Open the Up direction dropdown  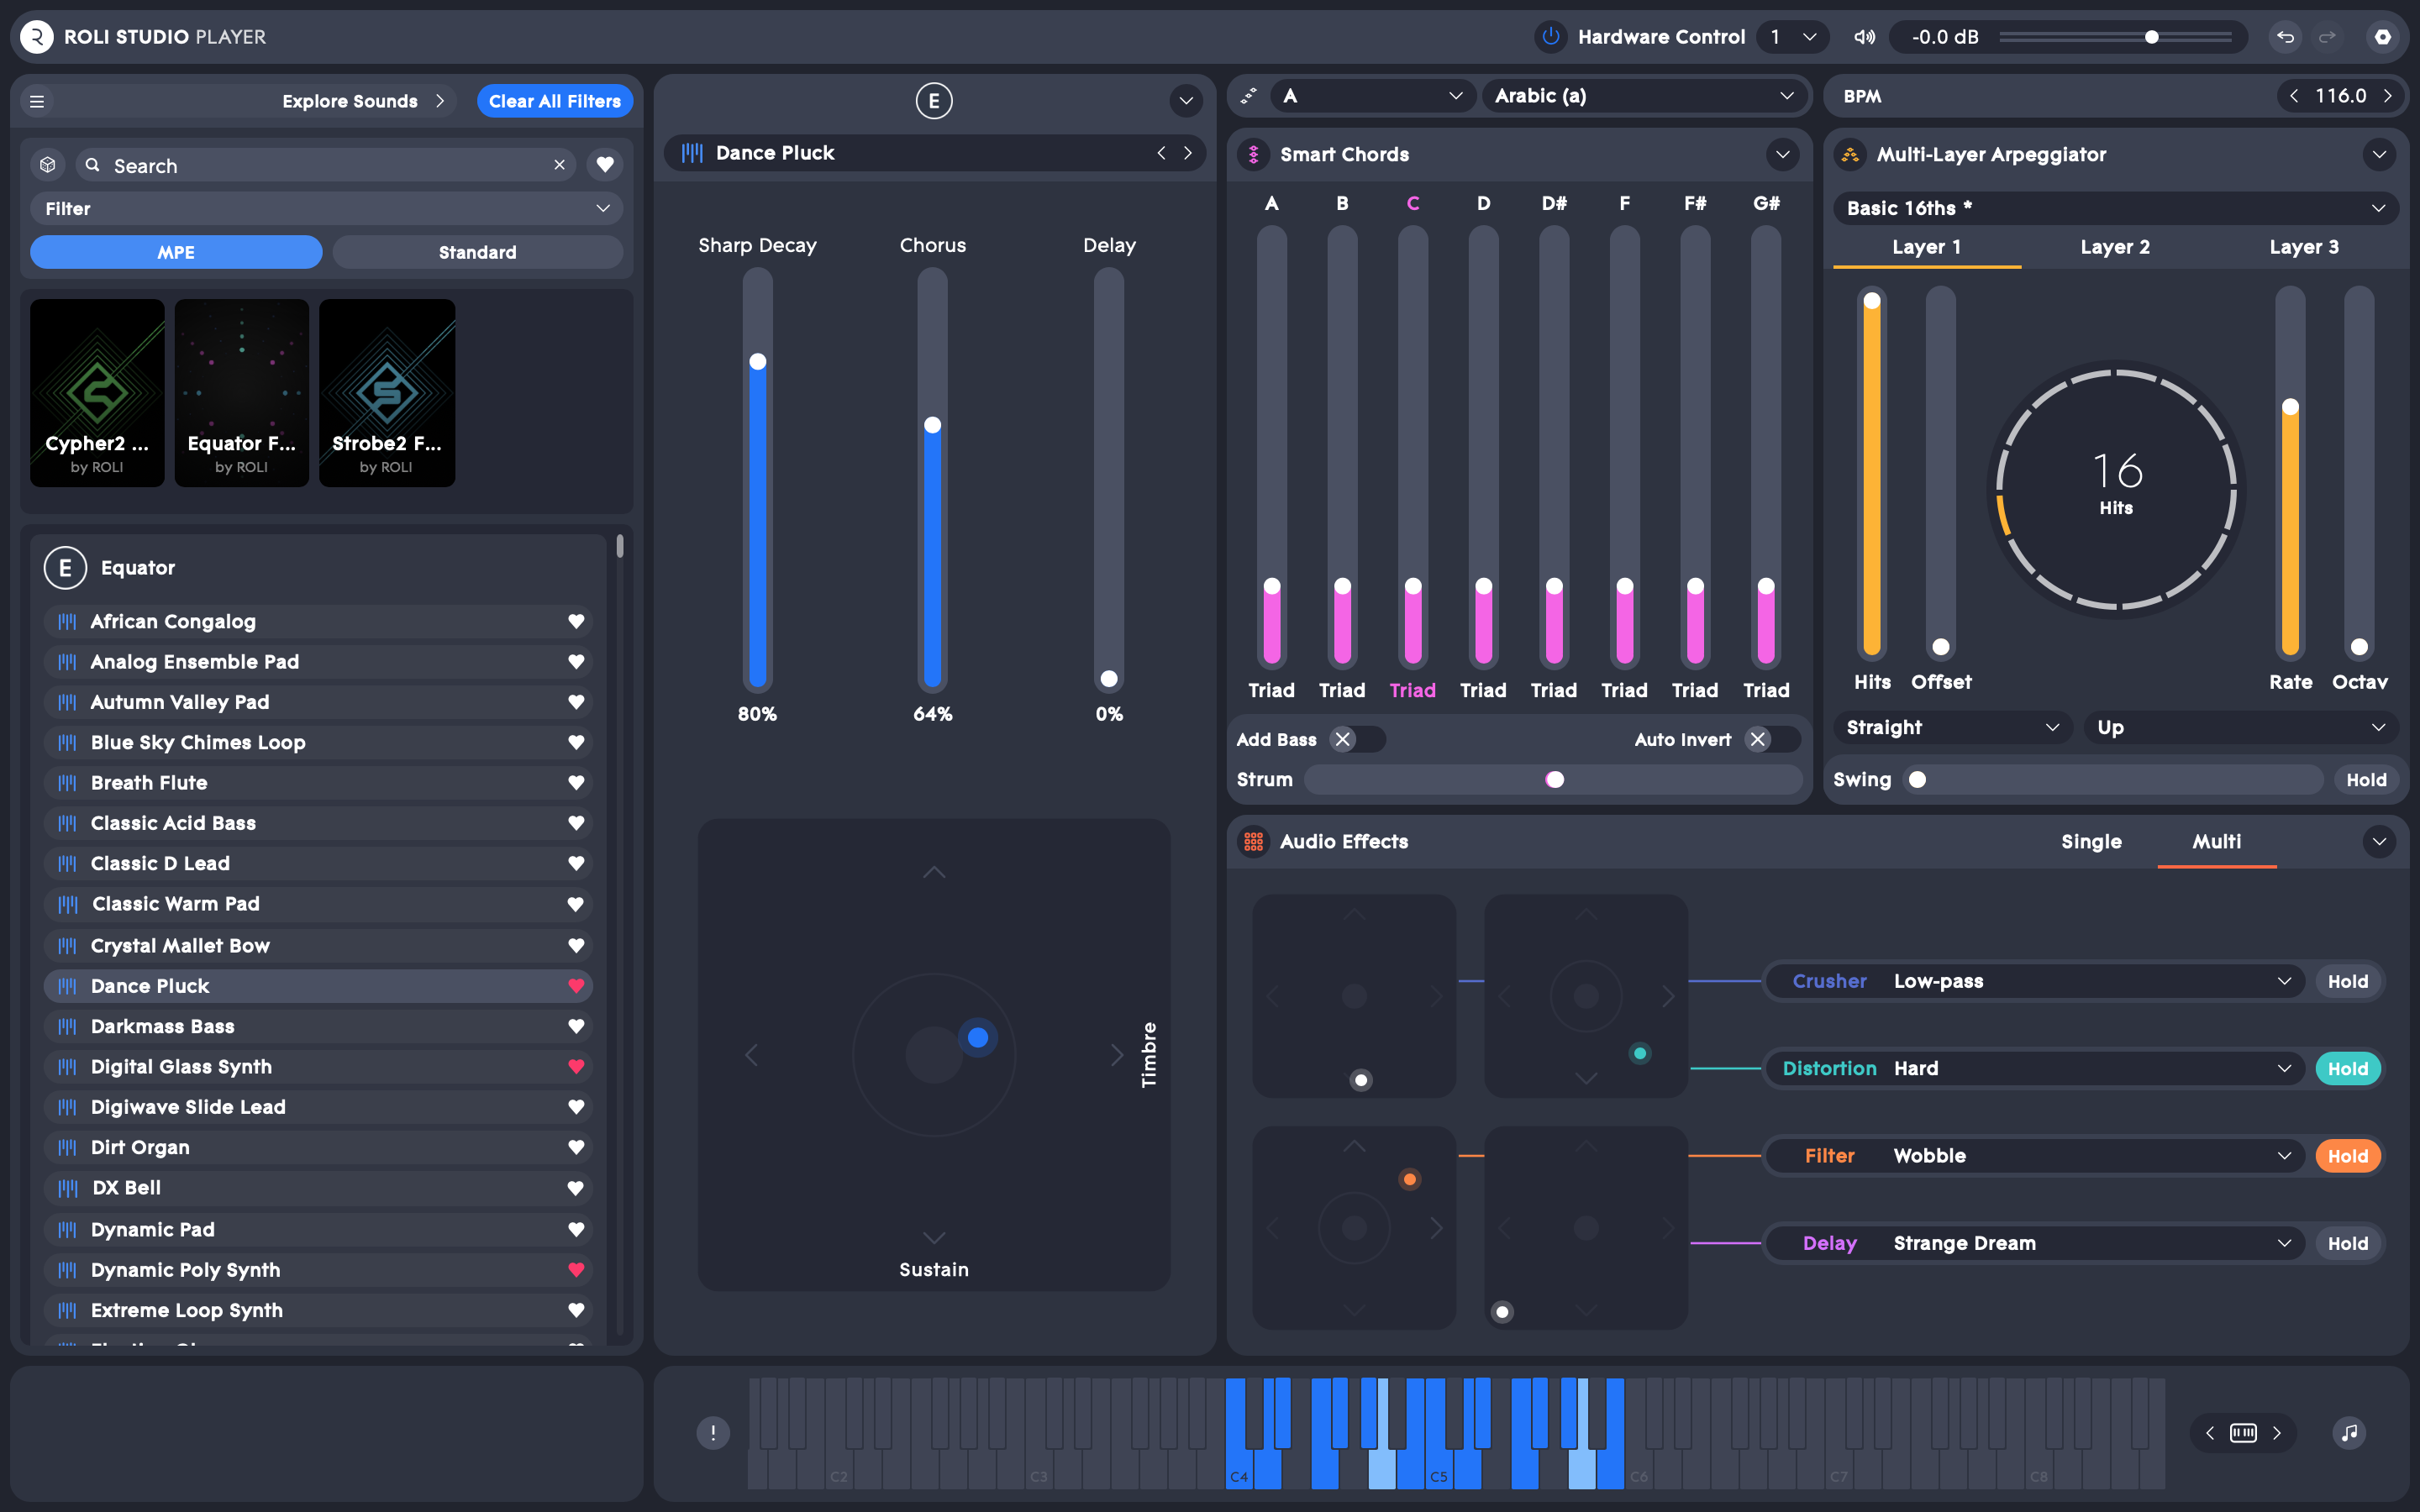pyautogui.click(x=2240, y=727)
